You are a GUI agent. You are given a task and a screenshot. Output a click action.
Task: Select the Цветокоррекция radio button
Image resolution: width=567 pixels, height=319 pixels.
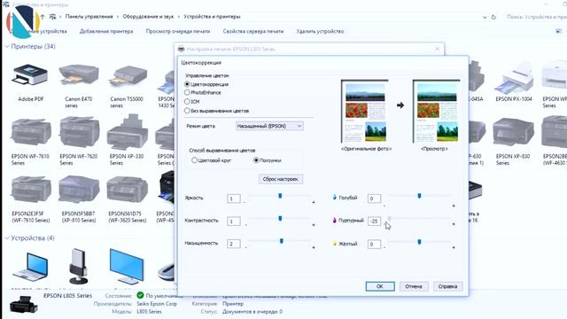(x=187, y=84)
